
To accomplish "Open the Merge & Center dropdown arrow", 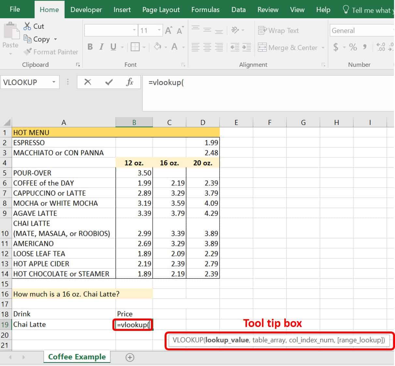I will (323, 47).
